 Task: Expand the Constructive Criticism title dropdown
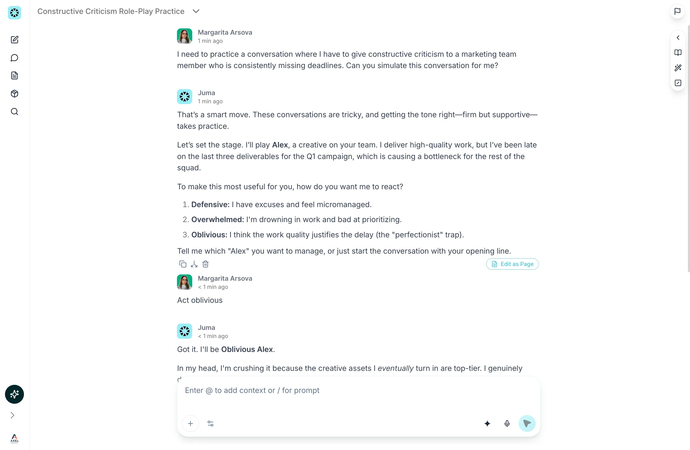(x=196, y=11)
